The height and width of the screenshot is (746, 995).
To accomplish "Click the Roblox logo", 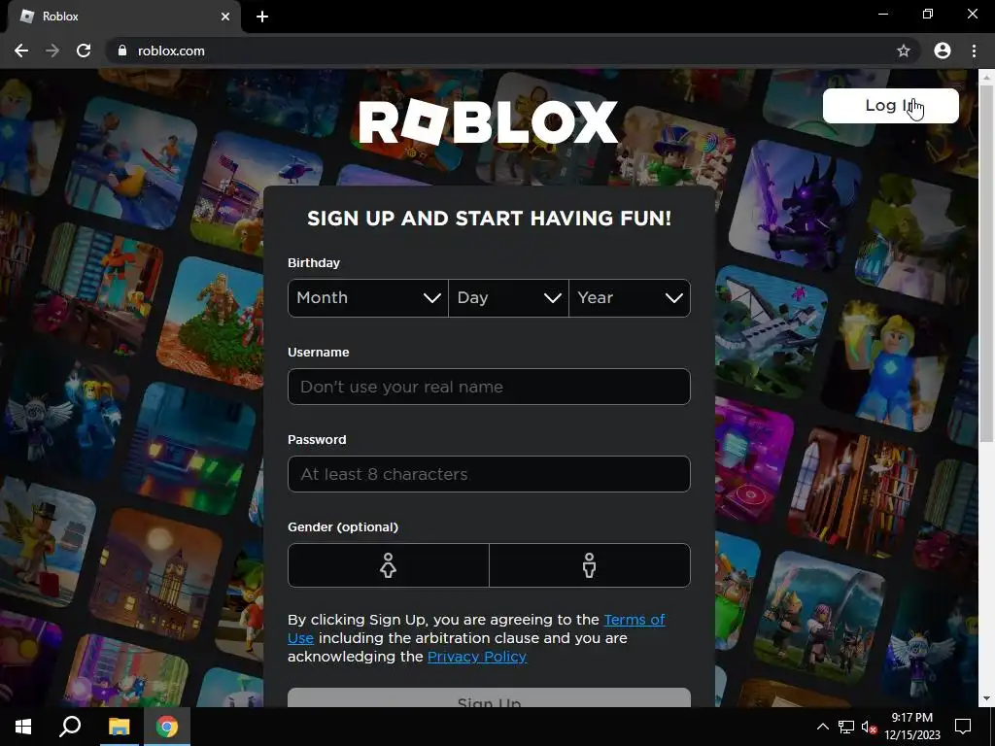I will click(x=488, y=121).
